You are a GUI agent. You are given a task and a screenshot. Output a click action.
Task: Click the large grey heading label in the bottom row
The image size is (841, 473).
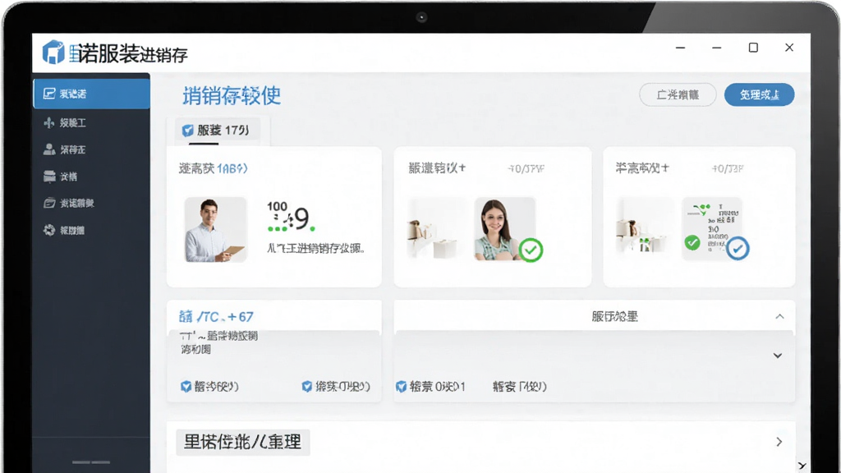pos(243,442)
